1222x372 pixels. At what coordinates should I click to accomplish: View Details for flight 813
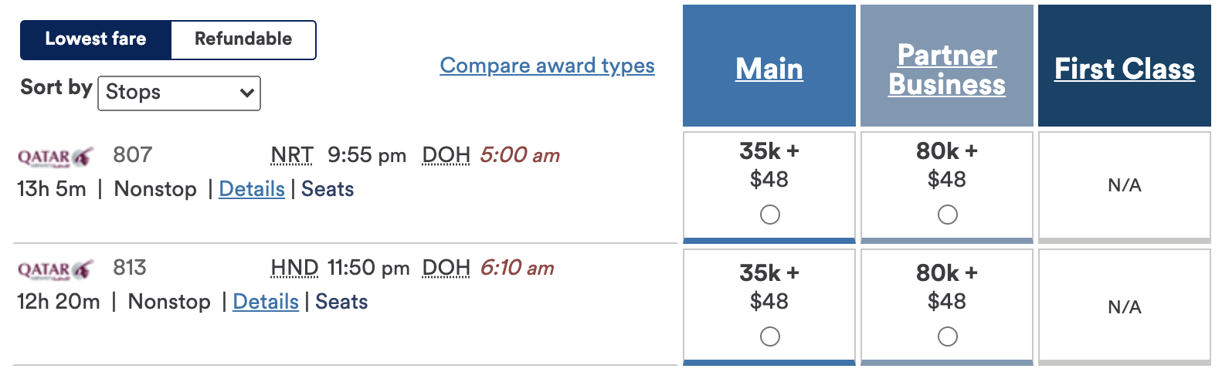(266, 302)
